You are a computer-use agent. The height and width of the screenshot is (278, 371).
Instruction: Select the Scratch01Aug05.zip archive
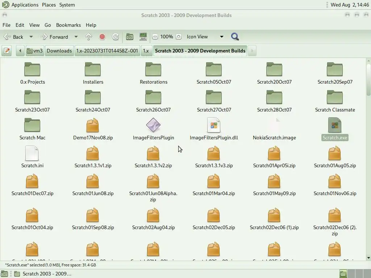click(x=335, y=157)
